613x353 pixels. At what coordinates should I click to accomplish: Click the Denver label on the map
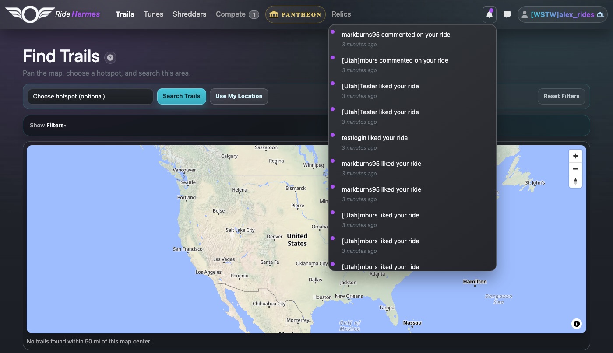pos(275,237)
